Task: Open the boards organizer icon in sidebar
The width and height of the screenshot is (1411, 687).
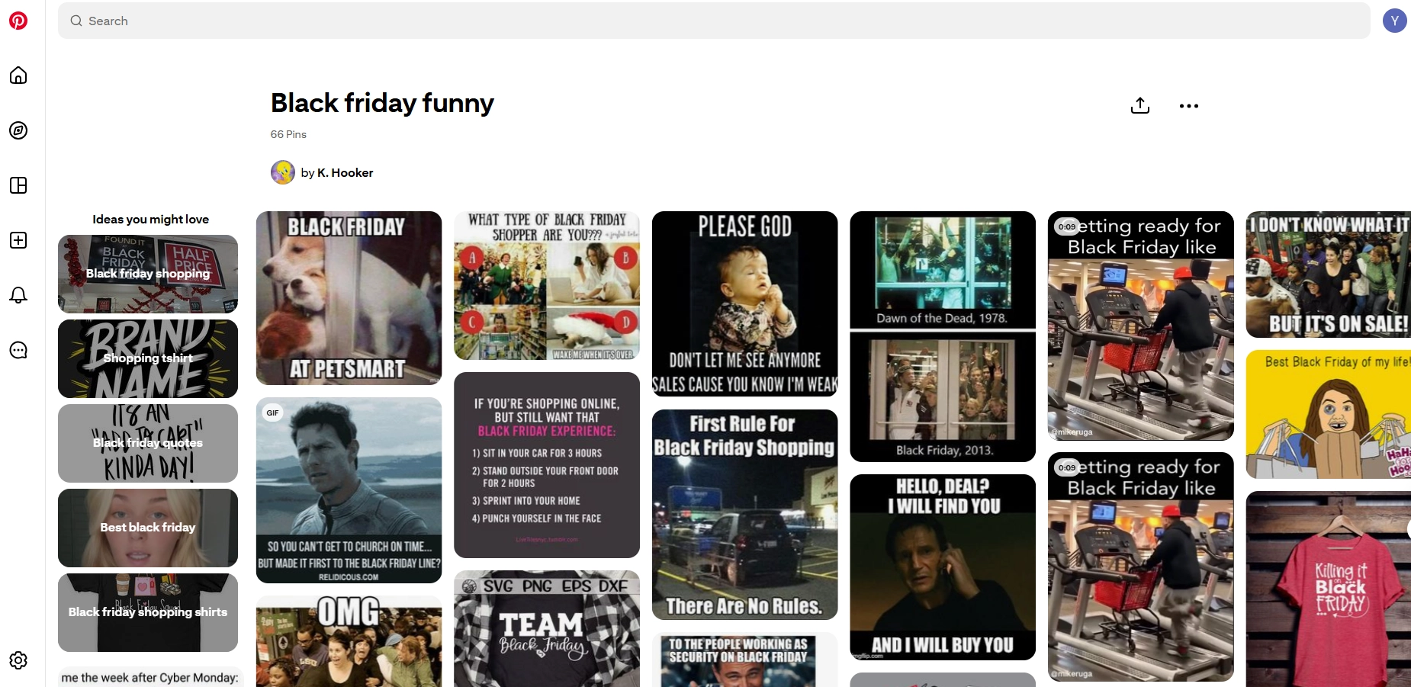Action: tap(18, 185)
